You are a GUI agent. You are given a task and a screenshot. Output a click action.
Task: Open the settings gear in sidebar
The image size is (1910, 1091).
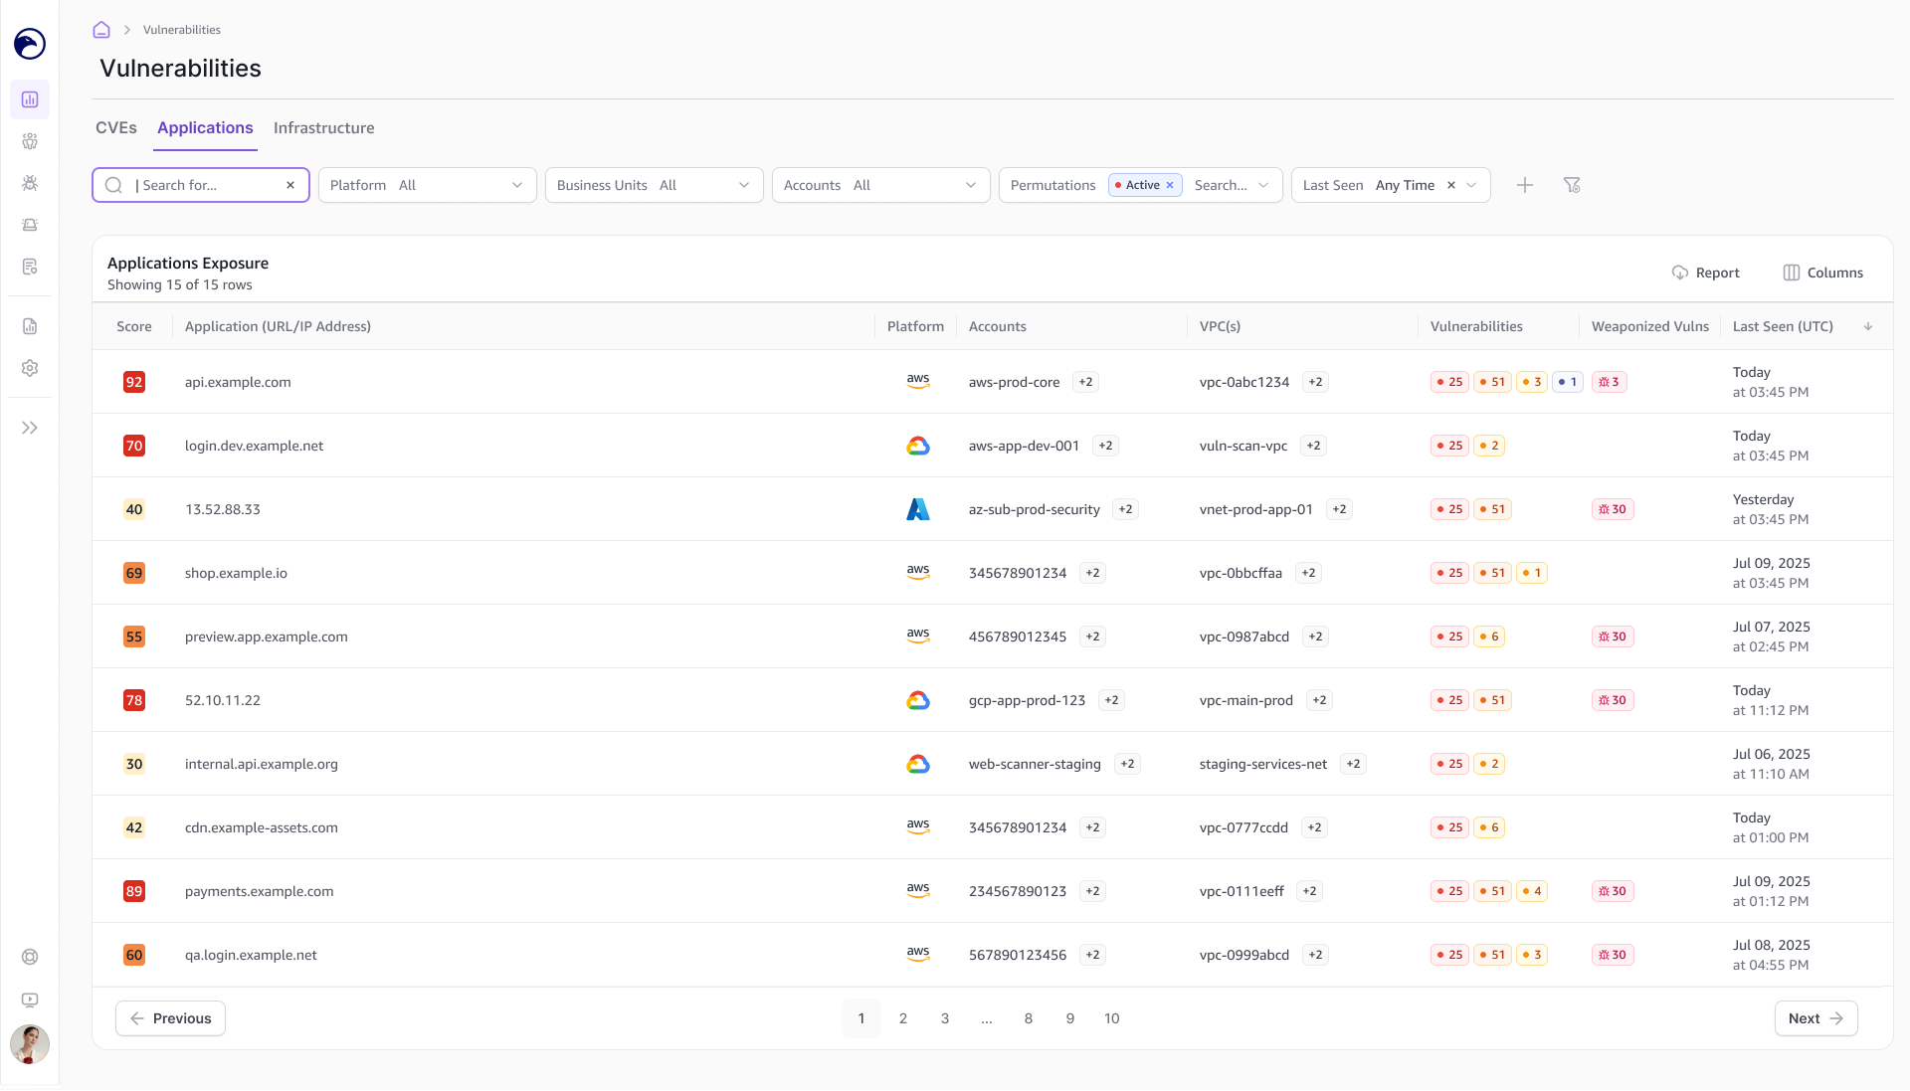coord(30,368)
